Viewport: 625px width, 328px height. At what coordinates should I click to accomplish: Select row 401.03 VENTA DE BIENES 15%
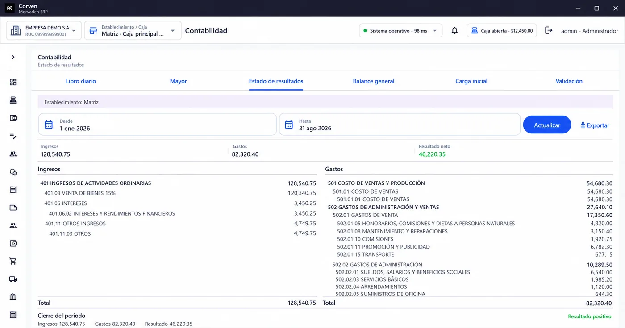(178, 193)
